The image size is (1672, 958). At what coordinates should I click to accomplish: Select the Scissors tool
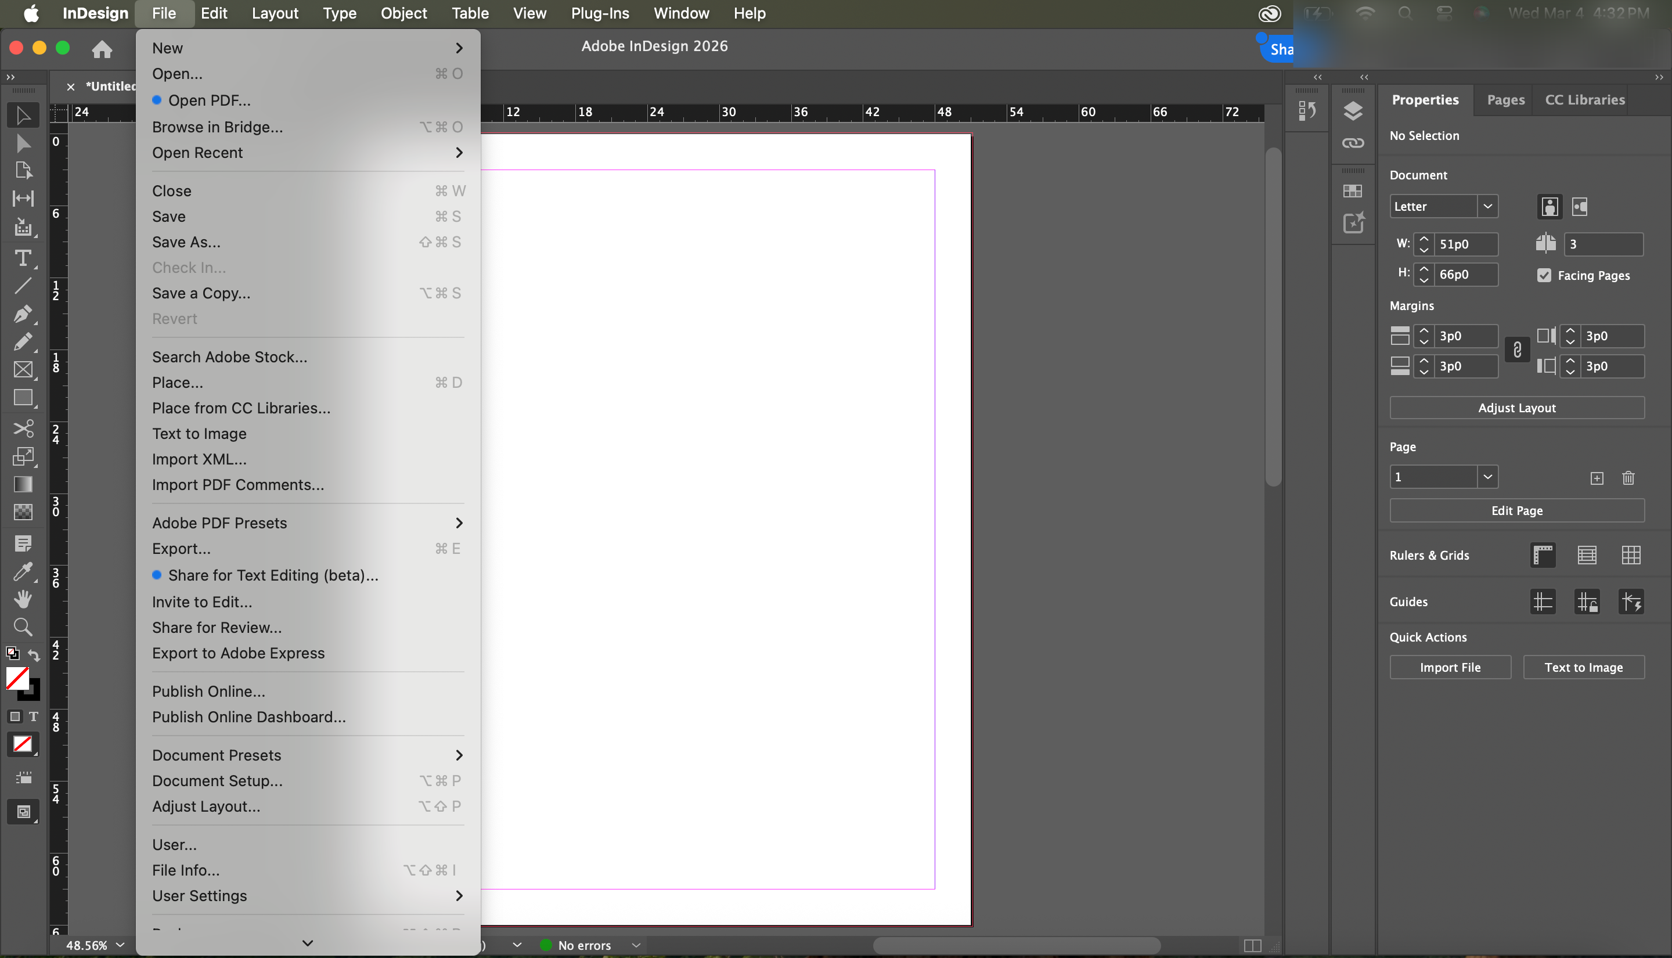[x=23, y=428]
